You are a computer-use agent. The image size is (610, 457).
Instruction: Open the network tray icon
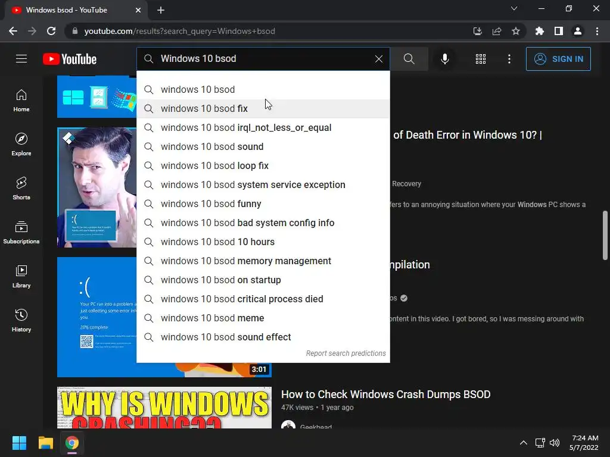coord(540,443)
